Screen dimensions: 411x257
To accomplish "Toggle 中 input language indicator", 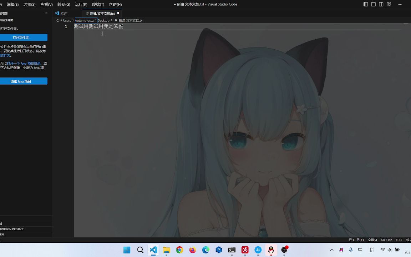I will coord(360,250).
